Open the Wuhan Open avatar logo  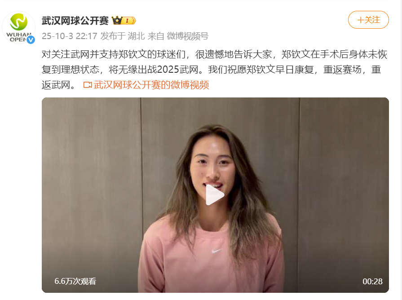[18, 27]
